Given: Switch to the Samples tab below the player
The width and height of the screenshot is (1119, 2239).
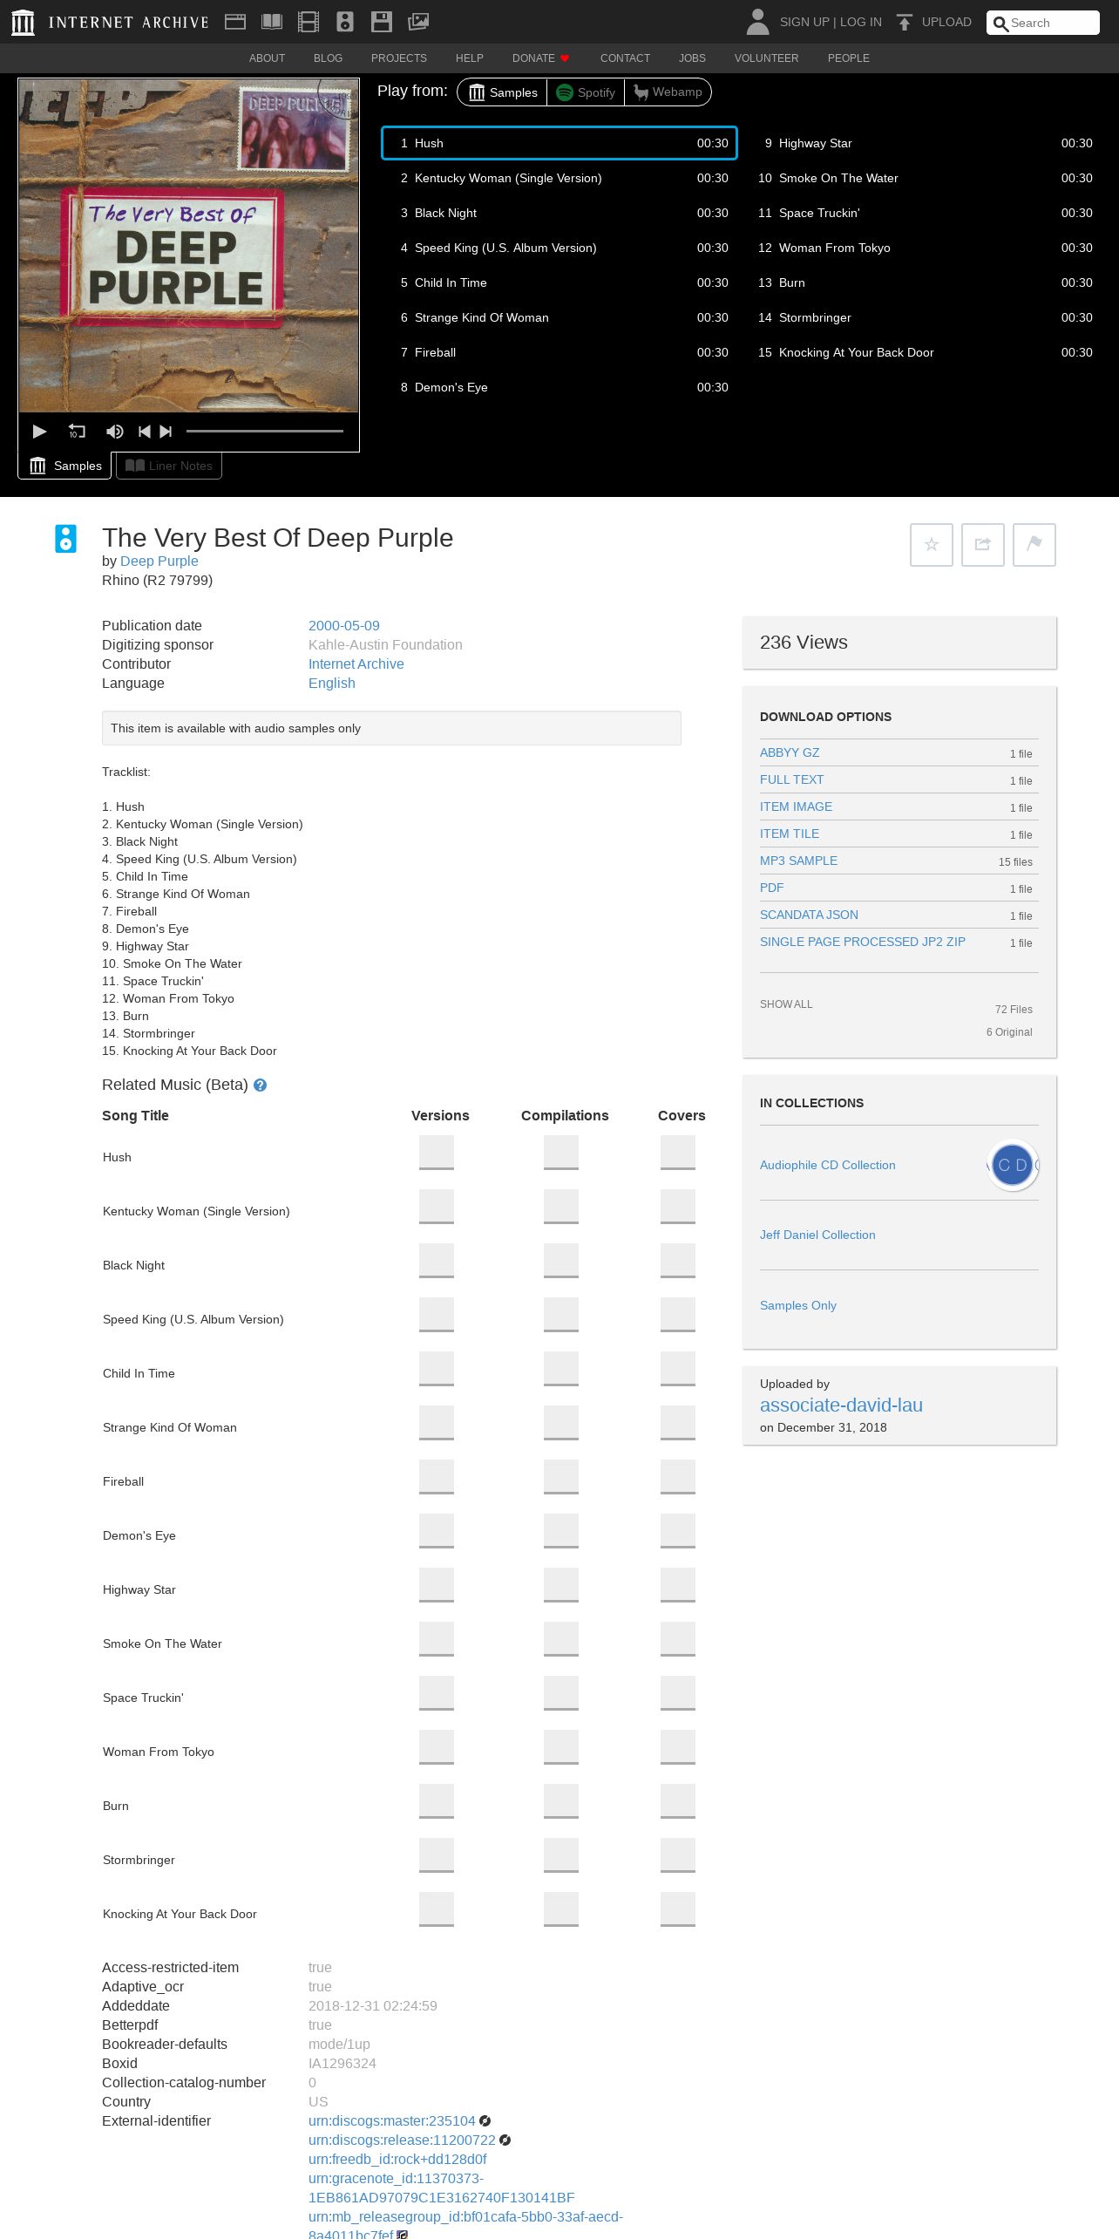Looking at the screenshot, I should [65, 466].
